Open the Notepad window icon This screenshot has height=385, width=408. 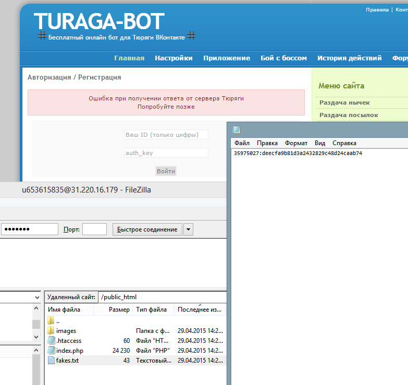pyautogui.click(x=236, y=130)
